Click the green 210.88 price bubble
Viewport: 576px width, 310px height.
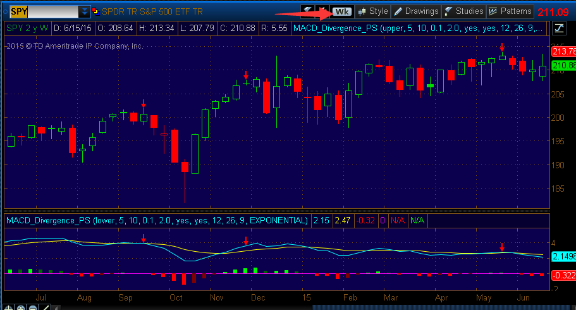563,65
